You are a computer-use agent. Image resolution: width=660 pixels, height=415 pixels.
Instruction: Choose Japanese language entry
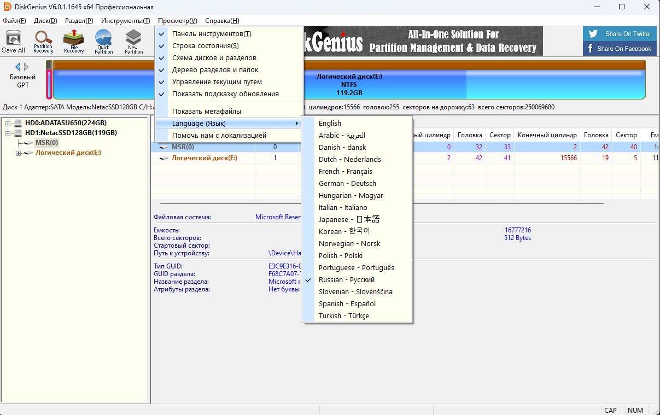pos(357,220)
